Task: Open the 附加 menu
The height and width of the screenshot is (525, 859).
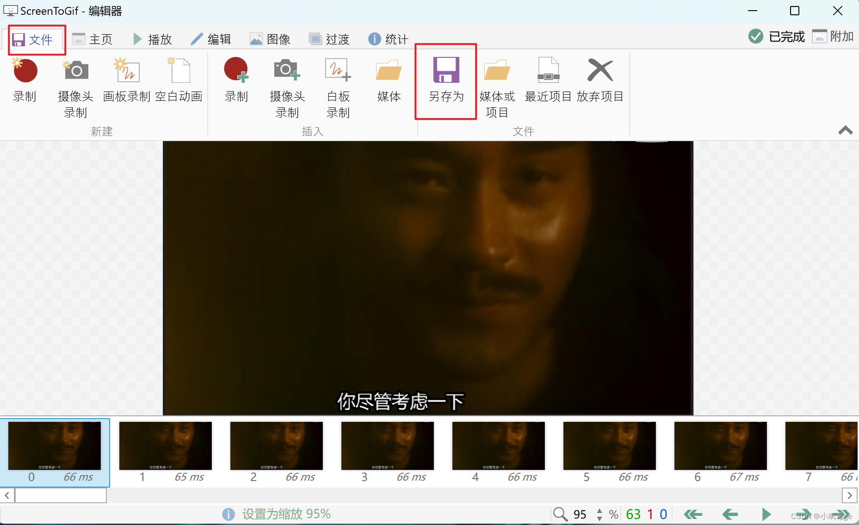Action: (x=833, y=36)
